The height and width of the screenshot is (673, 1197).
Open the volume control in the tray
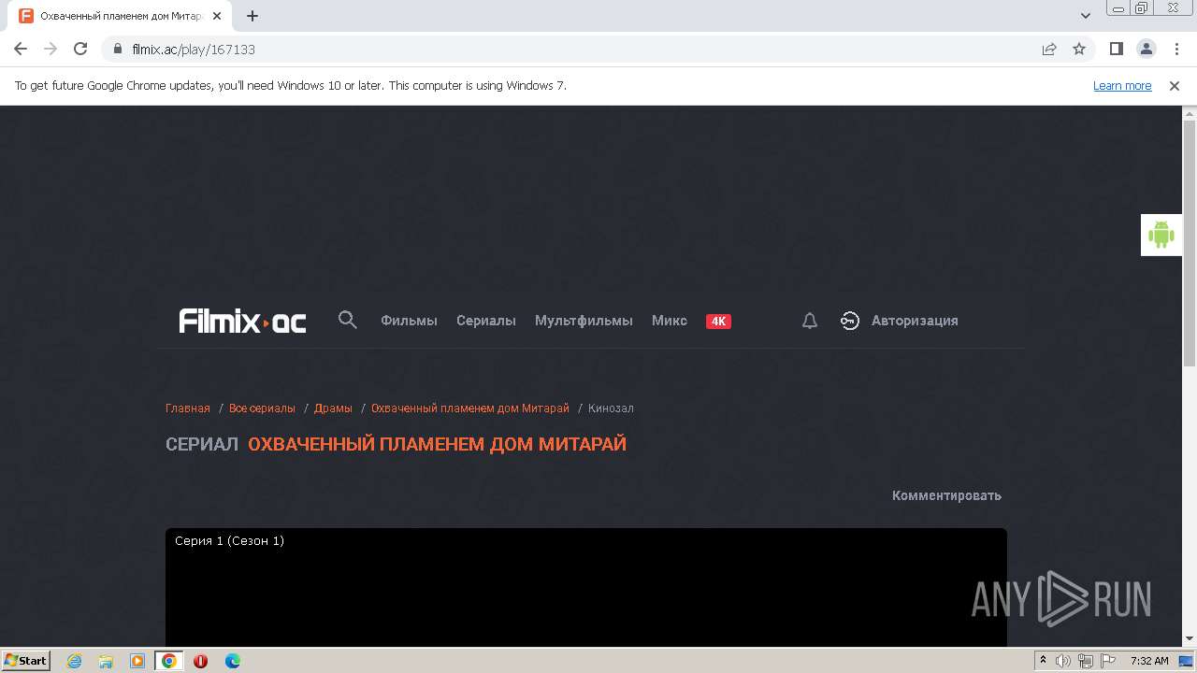coord(1063,661)
